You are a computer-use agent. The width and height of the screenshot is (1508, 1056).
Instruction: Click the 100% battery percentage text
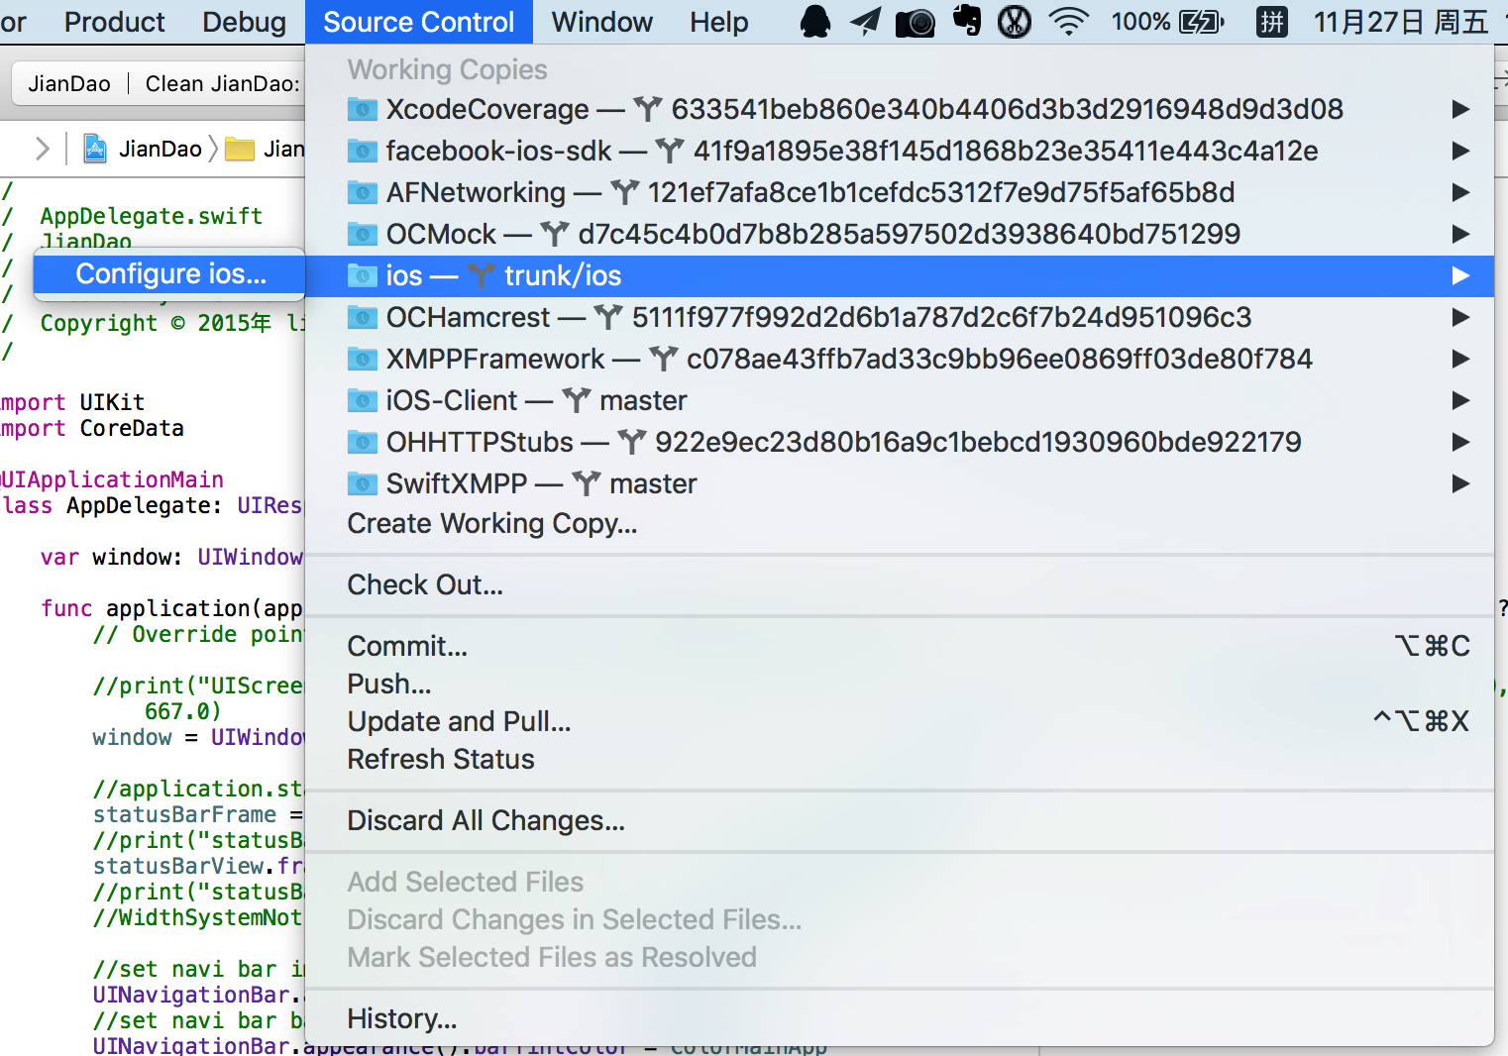click(x=1140, y=22)
